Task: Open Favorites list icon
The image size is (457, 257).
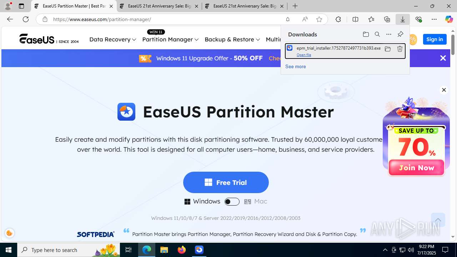Action: point(371,19)
